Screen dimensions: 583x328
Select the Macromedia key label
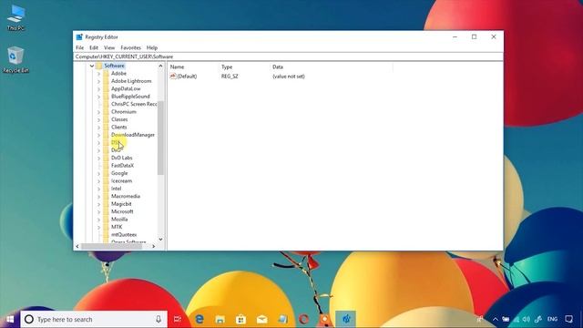point(126,197)
